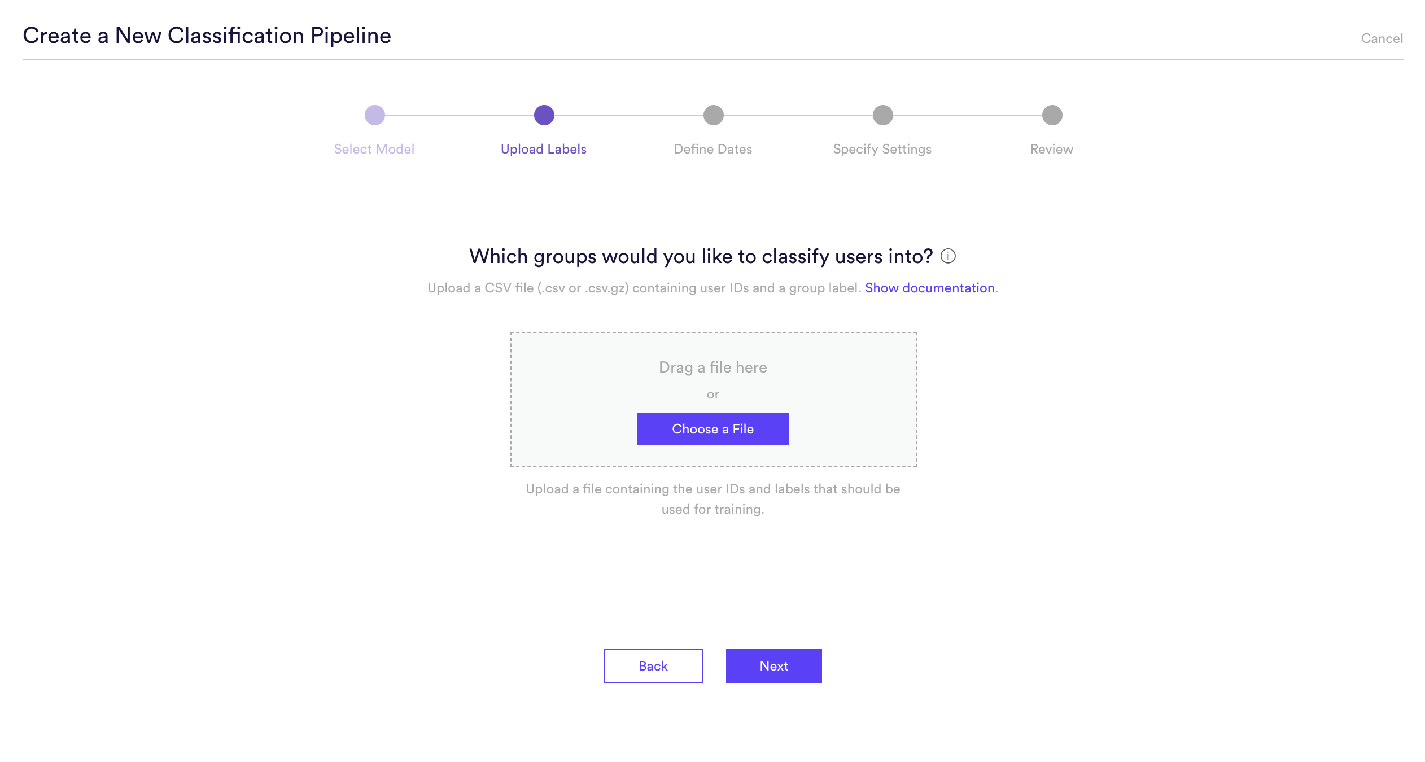Jump to the Define Dates step circle
This screenshot has width=1425, height=762.
pyautogui.click(x=714, y=115)
